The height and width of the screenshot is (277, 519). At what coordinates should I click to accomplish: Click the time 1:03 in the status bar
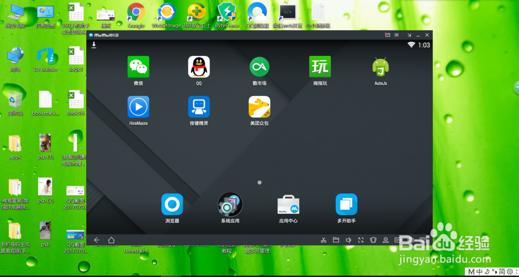pos(424,45)
